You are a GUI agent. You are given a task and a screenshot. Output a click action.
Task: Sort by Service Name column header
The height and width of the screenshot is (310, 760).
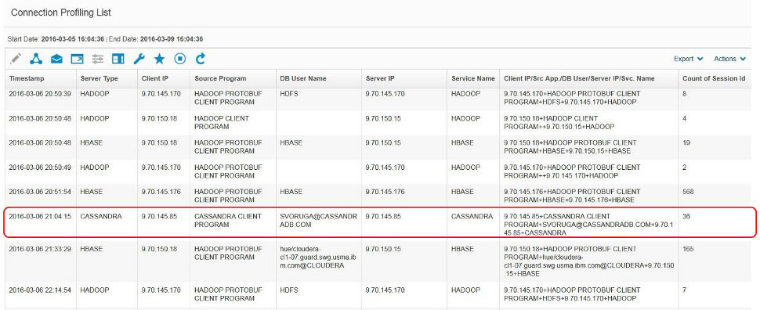[473, 78]
